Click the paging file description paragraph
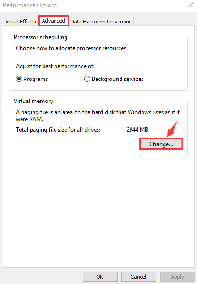This screenshot has height=284, width=197. (x=98, y=115)
